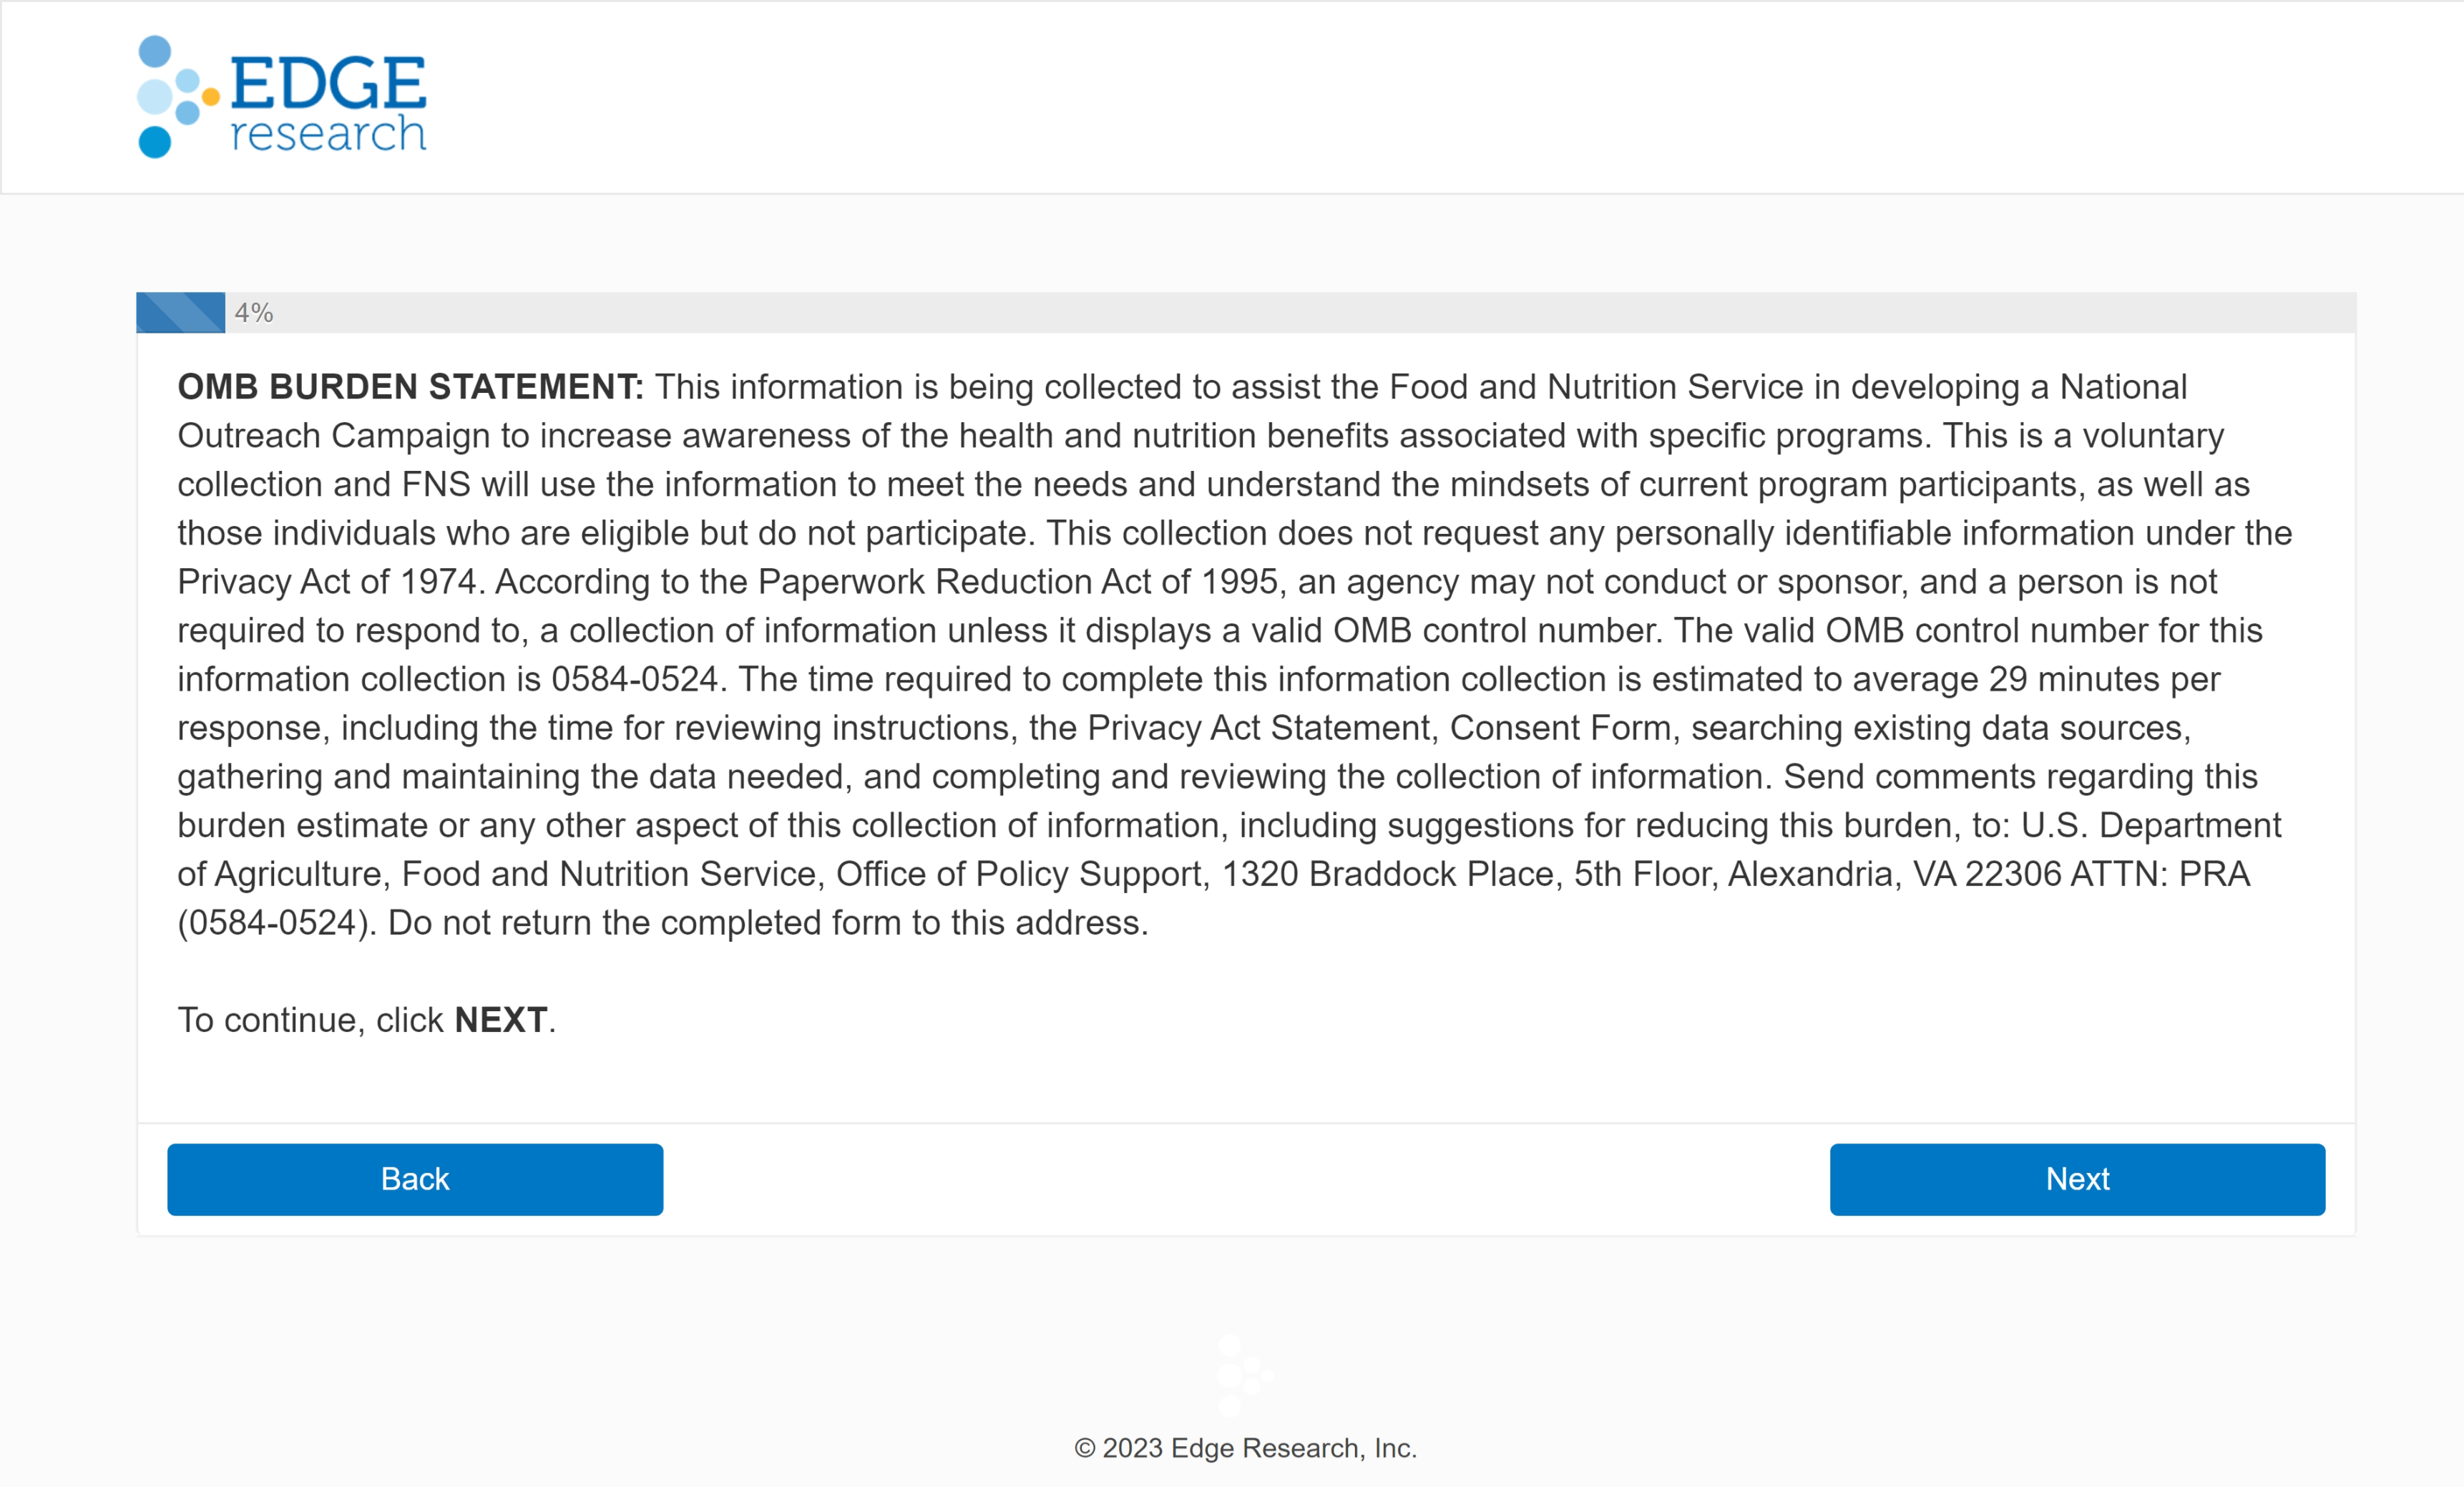Screen dimensions: 2464x1487
Task: Click the 2023 Edge Research copyright text
Action: [x=1245, y=1448]
